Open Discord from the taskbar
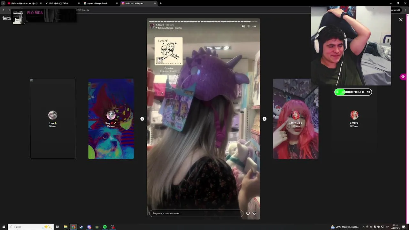Image resolution: width=409 pixels, height=230 pixels. point(89,227)
